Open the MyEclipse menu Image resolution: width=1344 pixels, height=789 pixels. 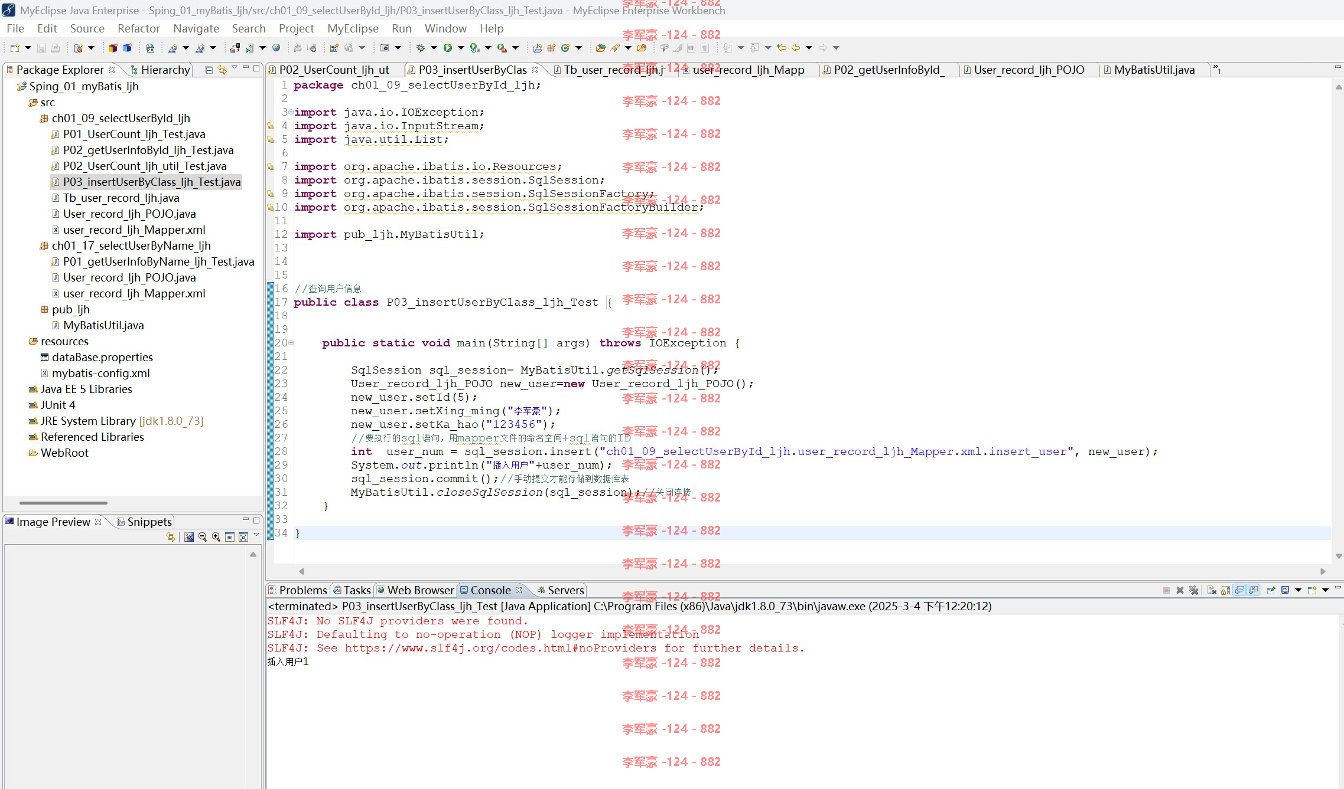[353, 28]
